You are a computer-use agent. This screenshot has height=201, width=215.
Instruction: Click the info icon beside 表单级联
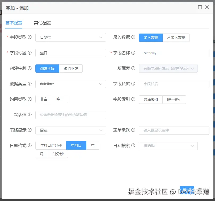click(x=133, y=130)
